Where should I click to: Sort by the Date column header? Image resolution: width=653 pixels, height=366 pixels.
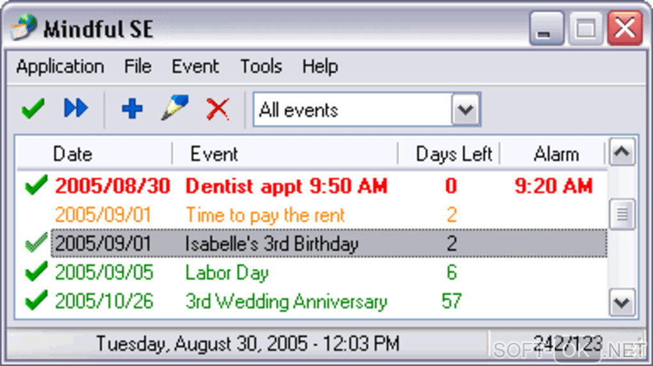click(95, 154)
